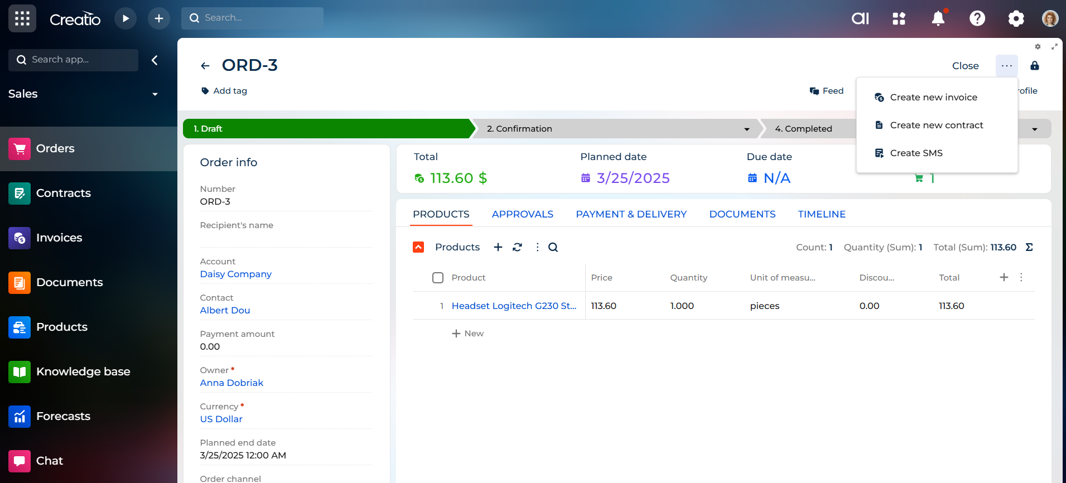Search within the Products list
1066x483 pixels.
553,247
